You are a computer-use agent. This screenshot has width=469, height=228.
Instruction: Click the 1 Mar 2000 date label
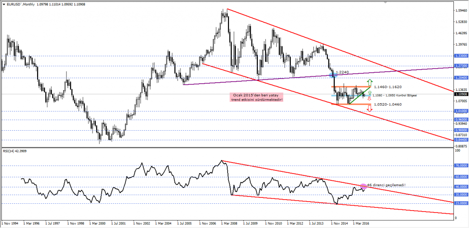[x=98, y=223]
